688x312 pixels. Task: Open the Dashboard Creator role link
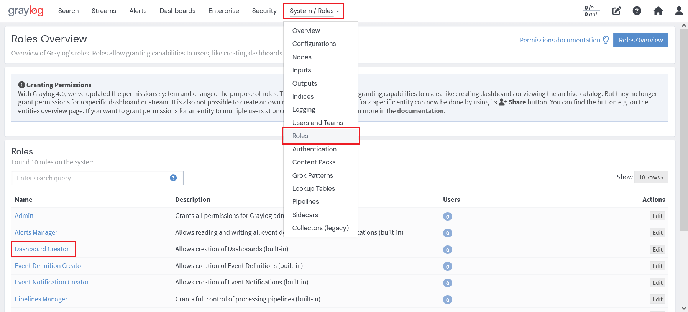point(42,249)
